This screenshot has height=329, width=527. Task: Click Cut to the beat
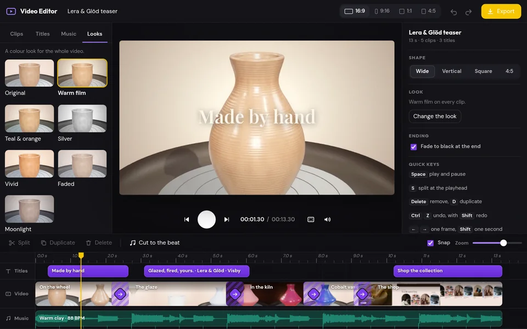(155, 243)
